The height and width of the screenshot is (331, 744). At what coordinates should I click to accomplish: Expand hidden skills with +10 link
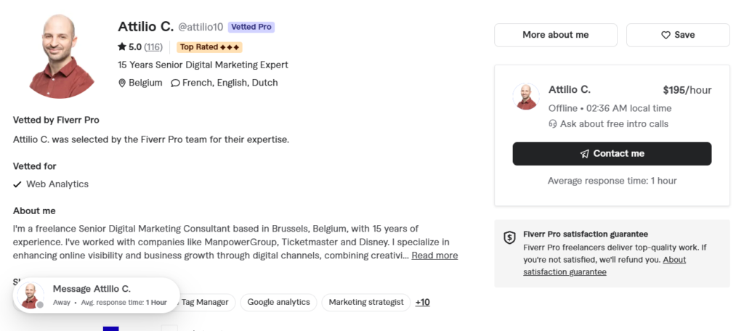[x=422, y=302]
